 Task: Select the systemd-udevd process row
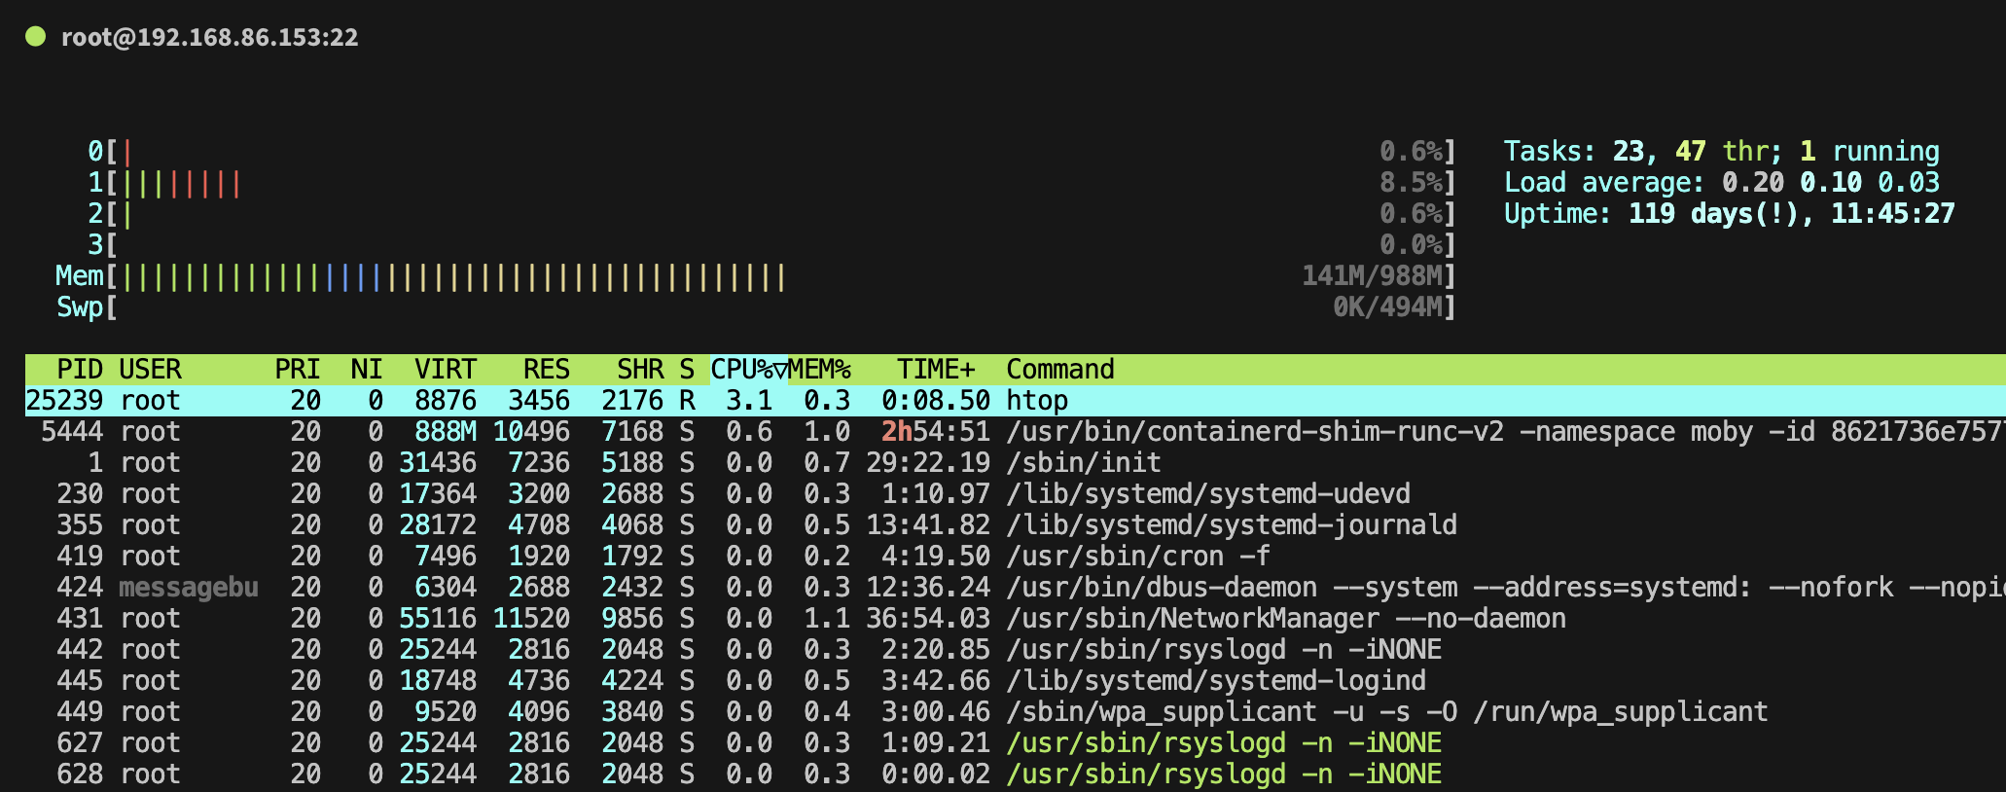1016,493
